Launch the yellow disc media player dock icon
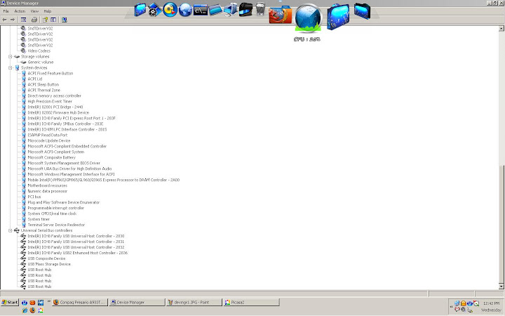 click(x=170, y=9)
